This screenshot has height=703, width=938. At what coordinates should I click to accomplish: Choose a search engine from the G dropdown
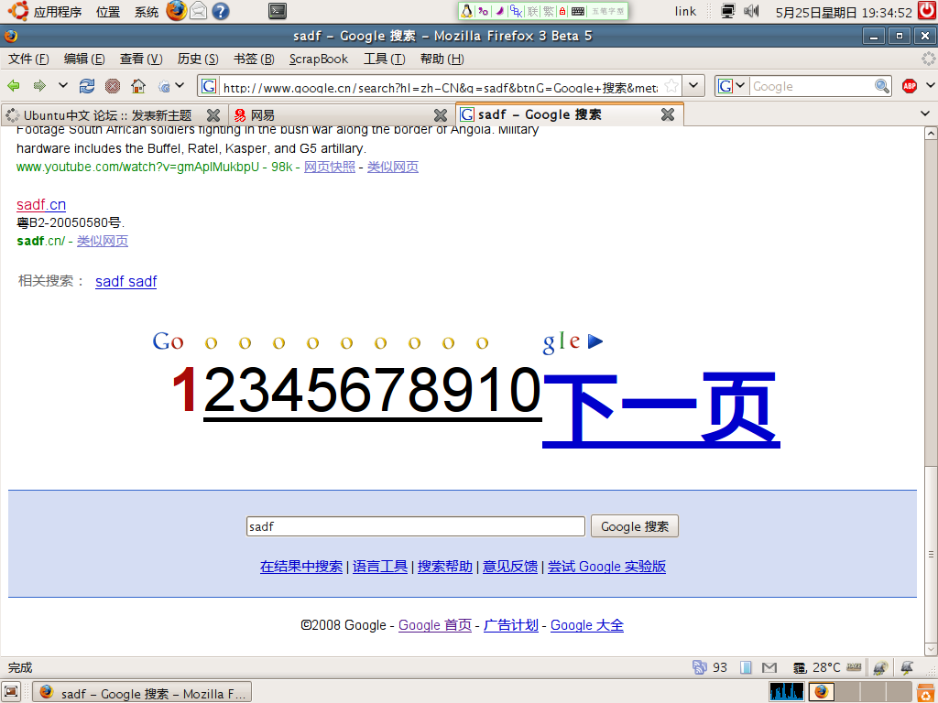731,86
